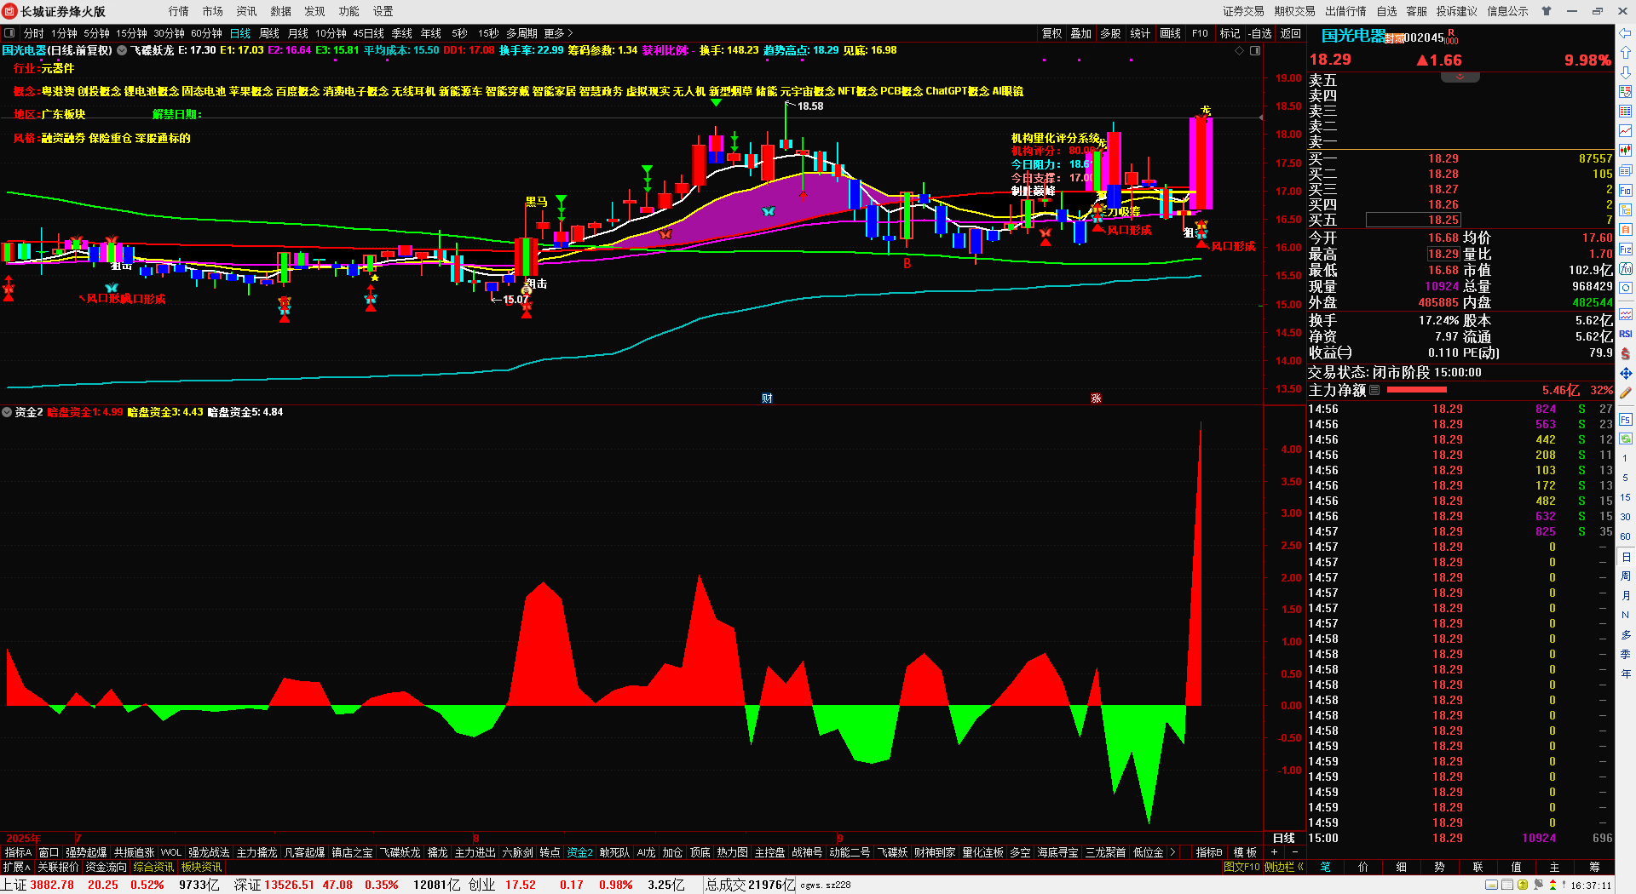Click the + zoom in chart button
Screen dimensions: 1636x894
pos(1275,852)
